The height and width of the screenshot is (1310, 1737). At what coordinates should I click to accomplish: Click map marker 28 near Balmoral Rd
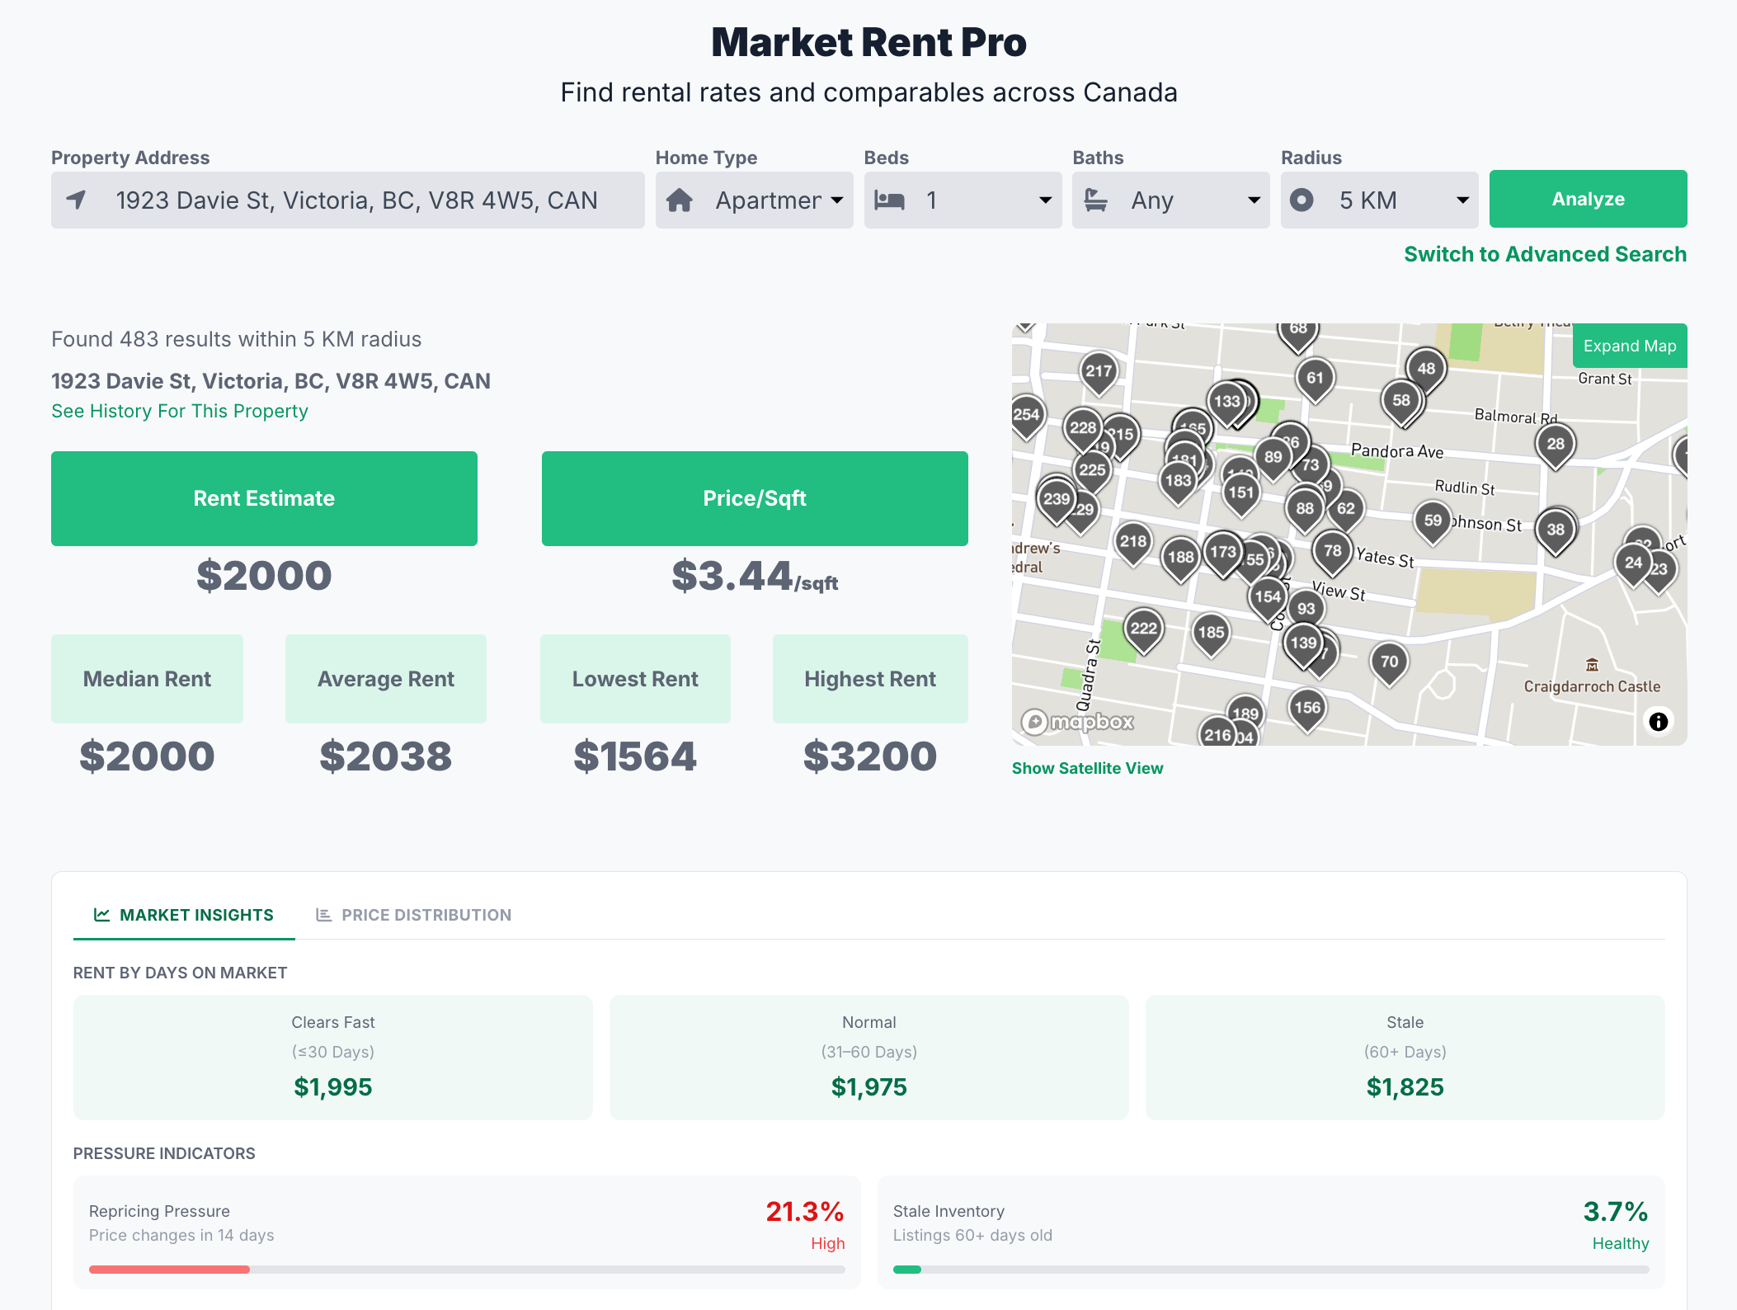tap(1555, 444)
